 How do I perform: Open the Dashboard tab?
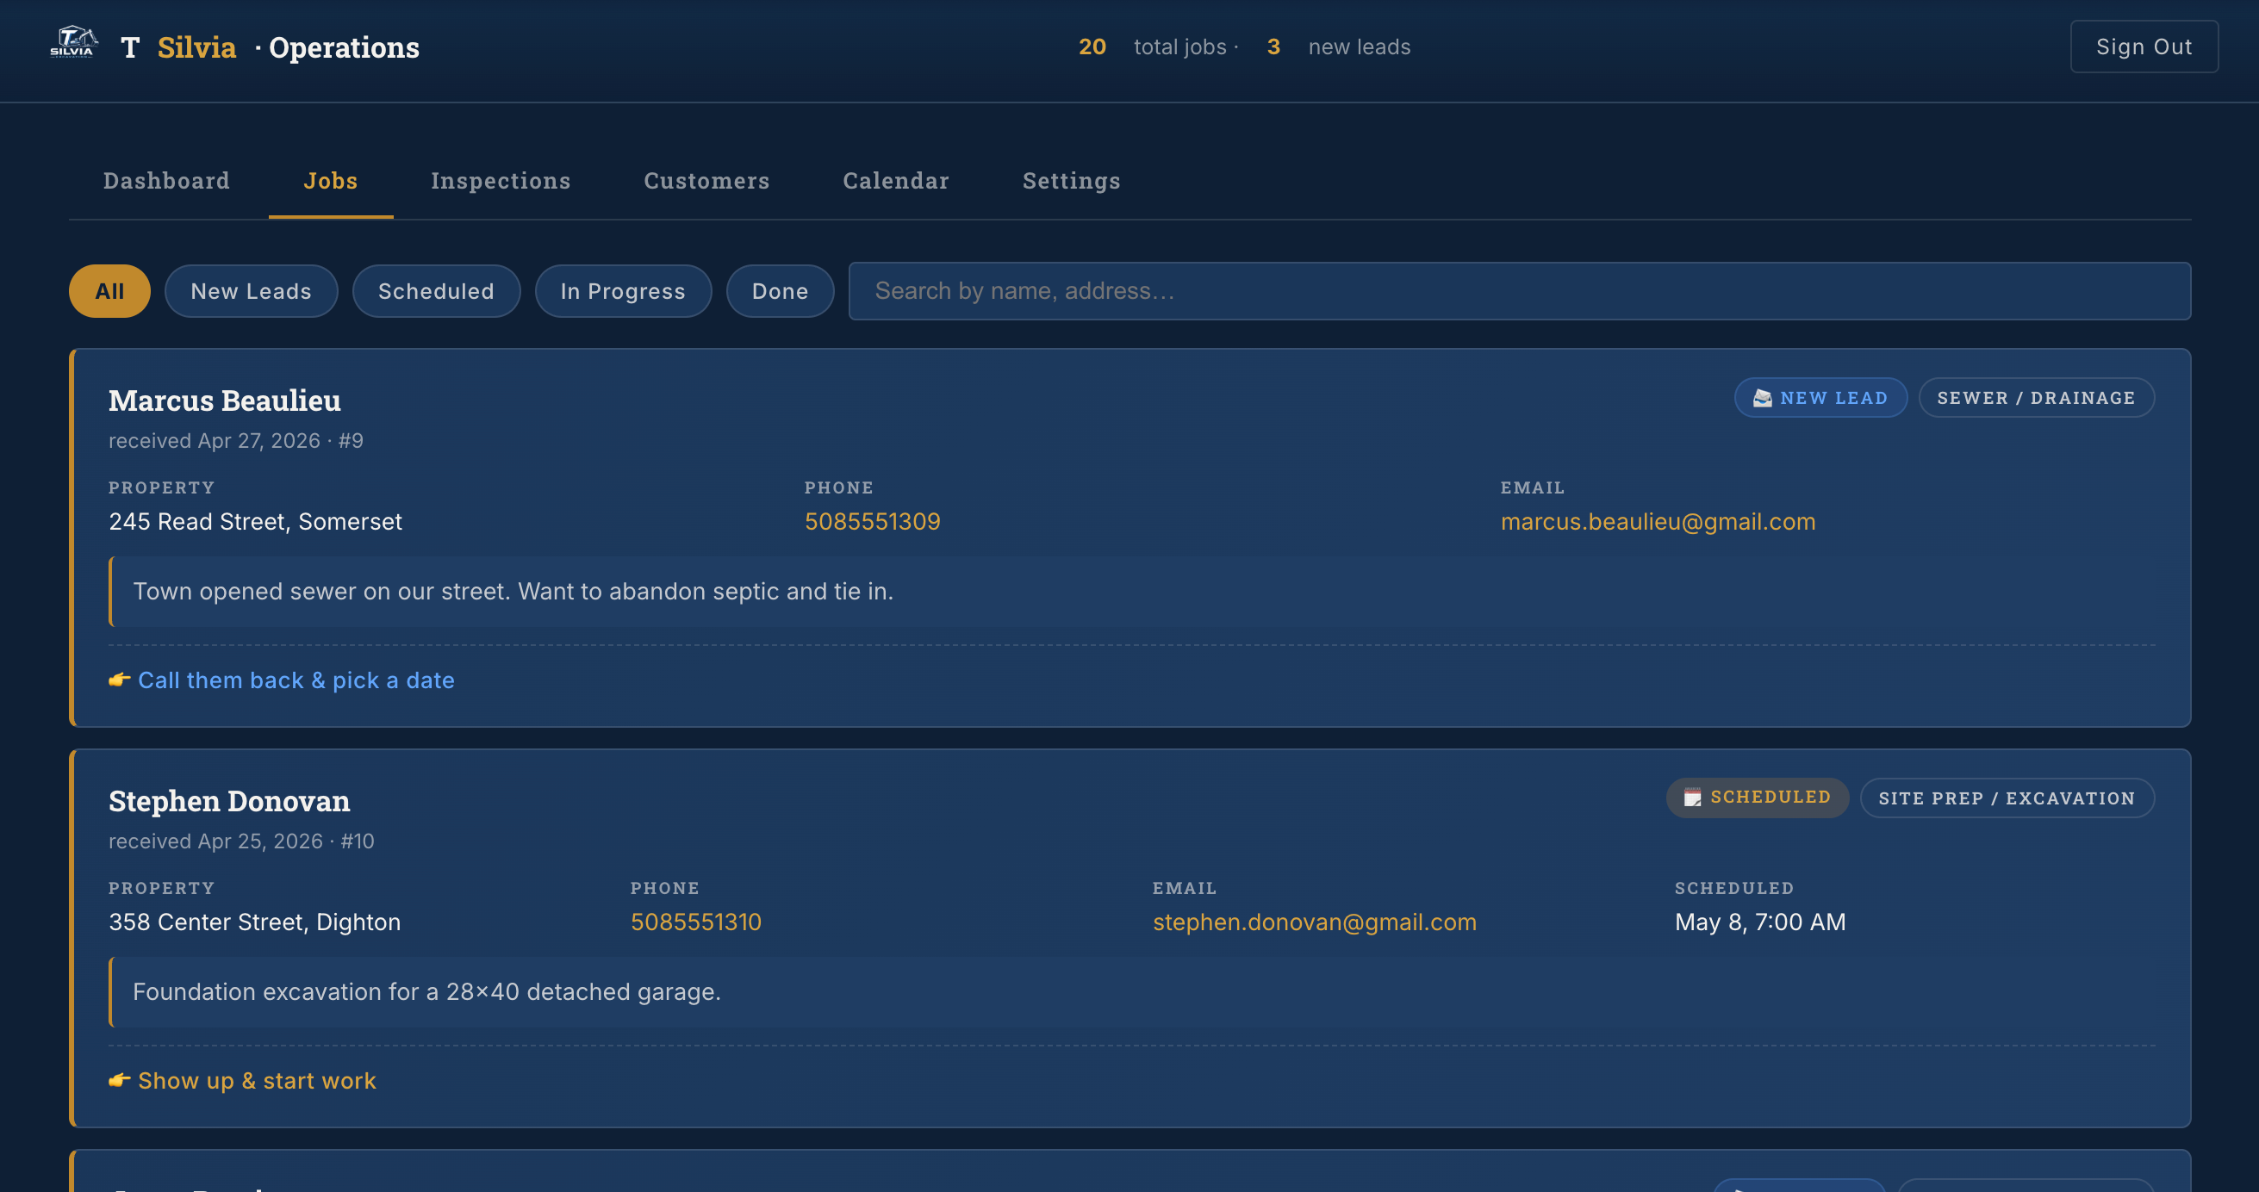(x=166, y=181)
